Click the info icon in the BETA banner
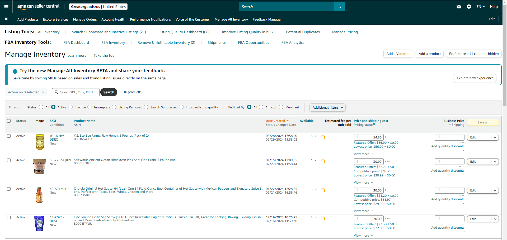 tap(15, 71)
